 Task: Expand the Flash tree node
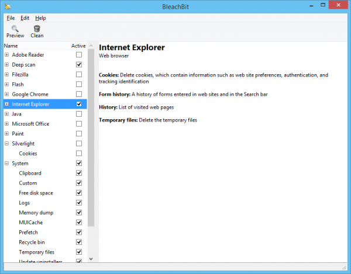pyautogui.click(x=6, y=84)
